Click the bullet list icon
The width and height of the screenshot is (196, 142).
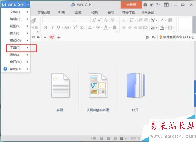tap(123, 20)
